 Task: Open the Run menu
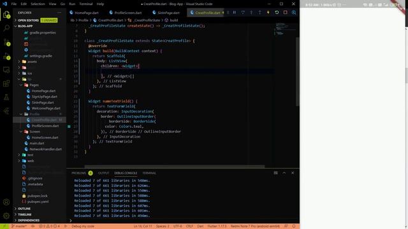tap(72, 4)
